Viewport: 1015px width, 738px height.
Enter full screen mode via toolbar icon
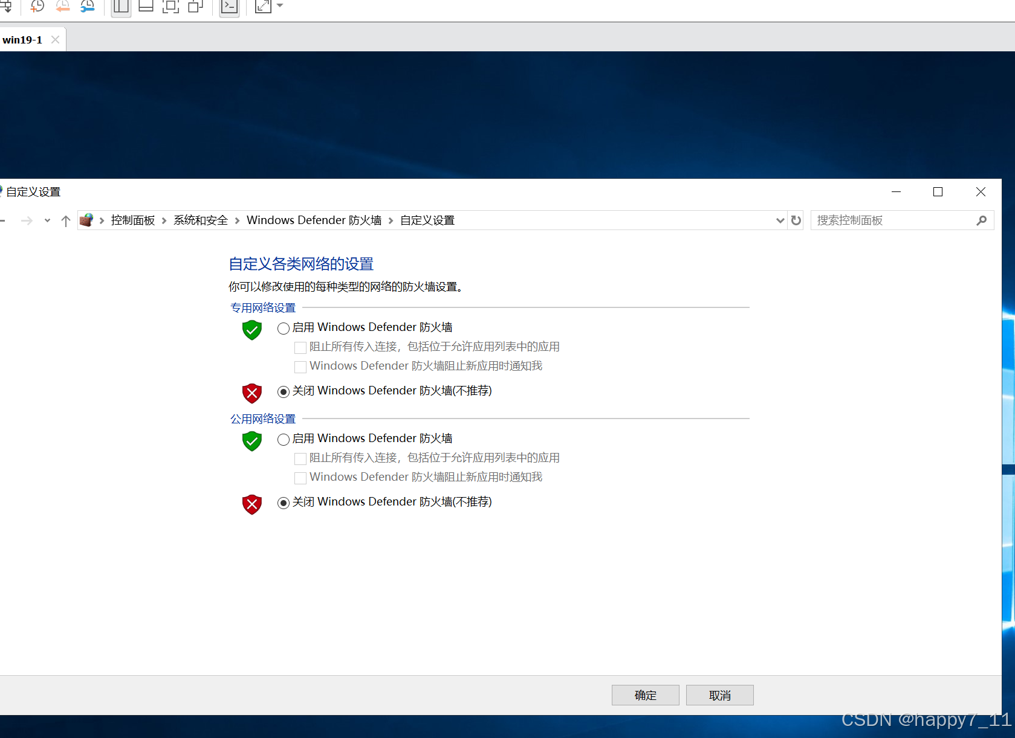tap(170, 6)
